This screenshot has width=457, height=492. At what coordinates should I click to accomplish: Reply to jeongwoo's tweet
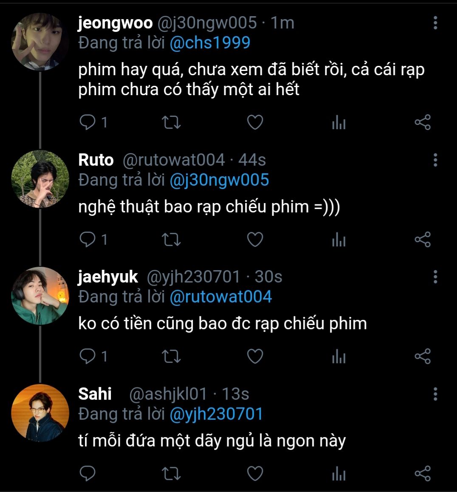88,122
